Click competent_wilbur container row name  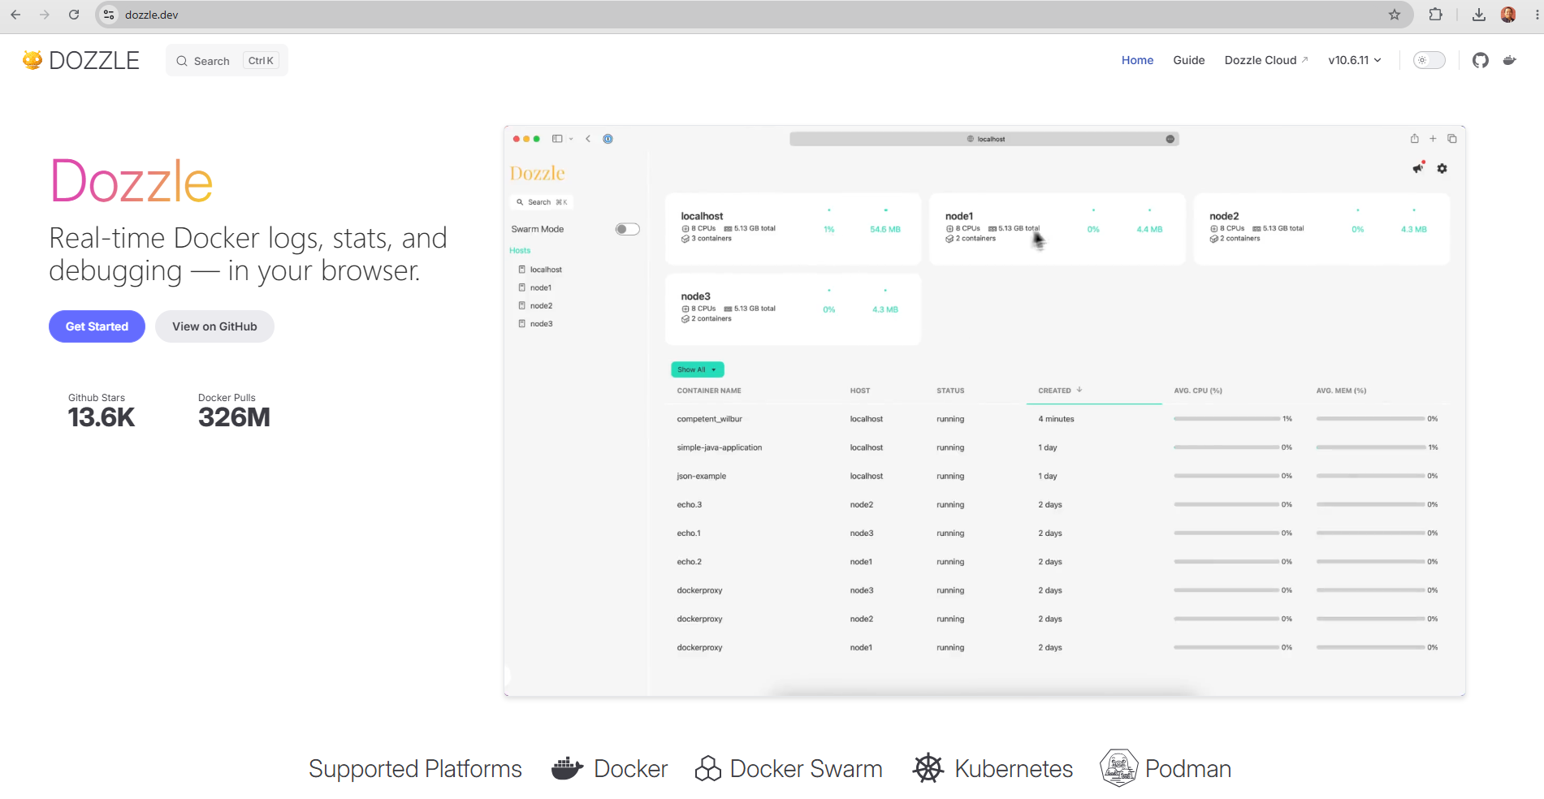[x=710, y=419]
